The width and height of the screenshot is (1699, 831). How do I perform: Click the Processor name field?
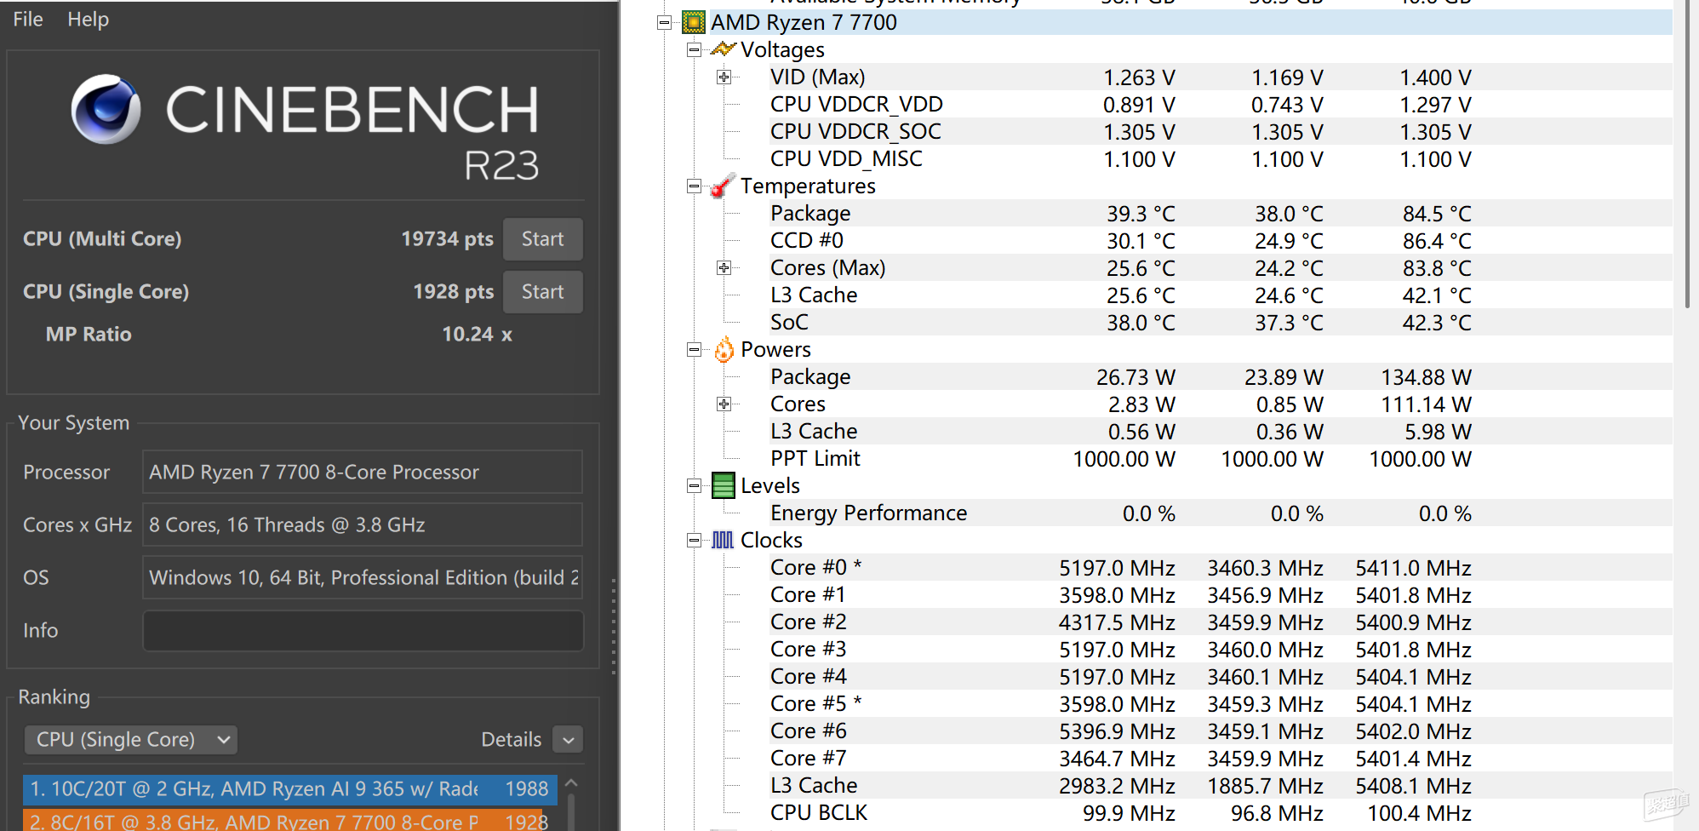[363, 472]
